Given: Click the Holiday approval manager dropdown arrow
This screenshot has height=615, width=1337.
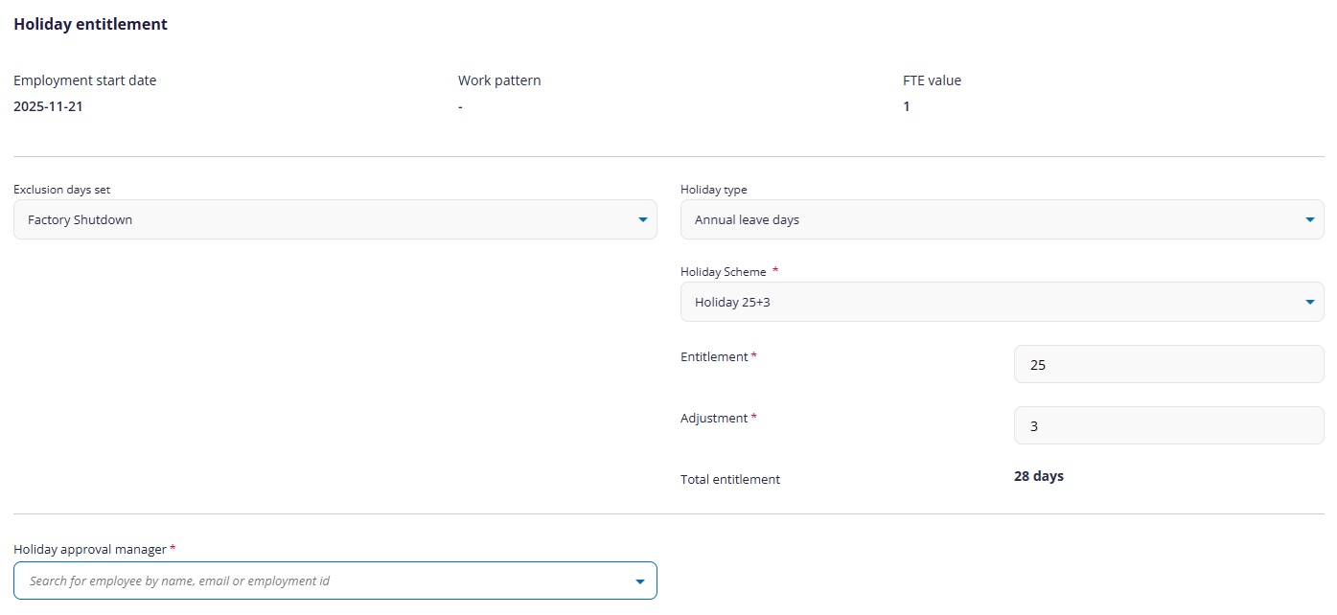Looking at the screenshot, I should (x=640, y=581).
